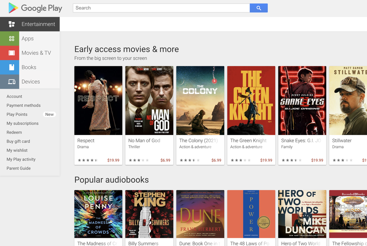This screenshot has width=367, height=246.
Task: Open the Apps section
Action: [30, 38]
